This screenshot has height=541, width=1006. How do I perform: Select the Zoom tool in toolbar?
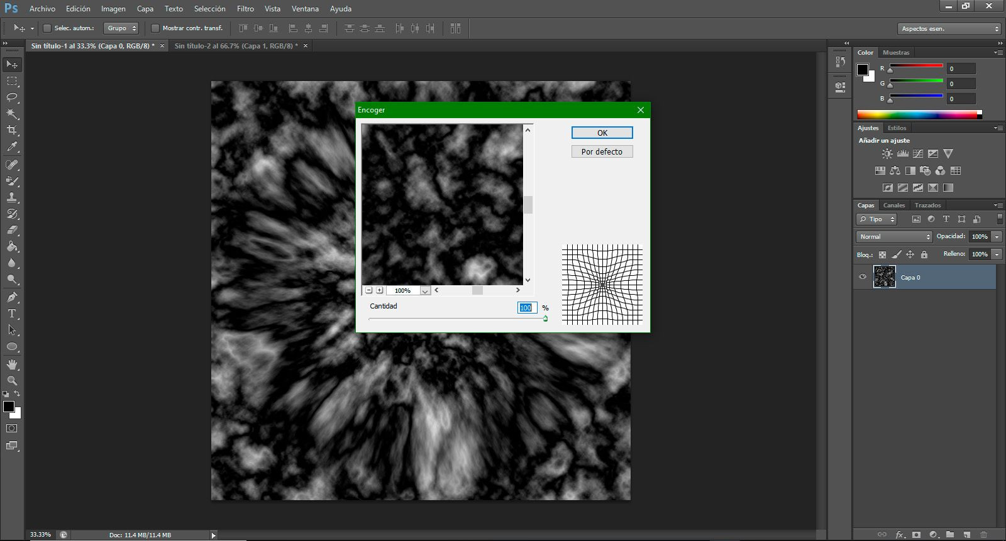tap(12, 381)
